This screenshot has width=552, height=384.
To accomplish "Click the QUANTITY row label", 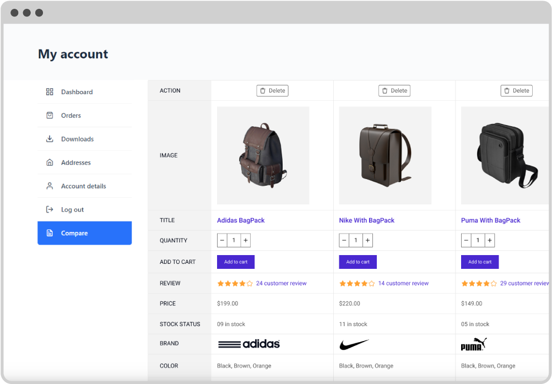I will (174, 240).
